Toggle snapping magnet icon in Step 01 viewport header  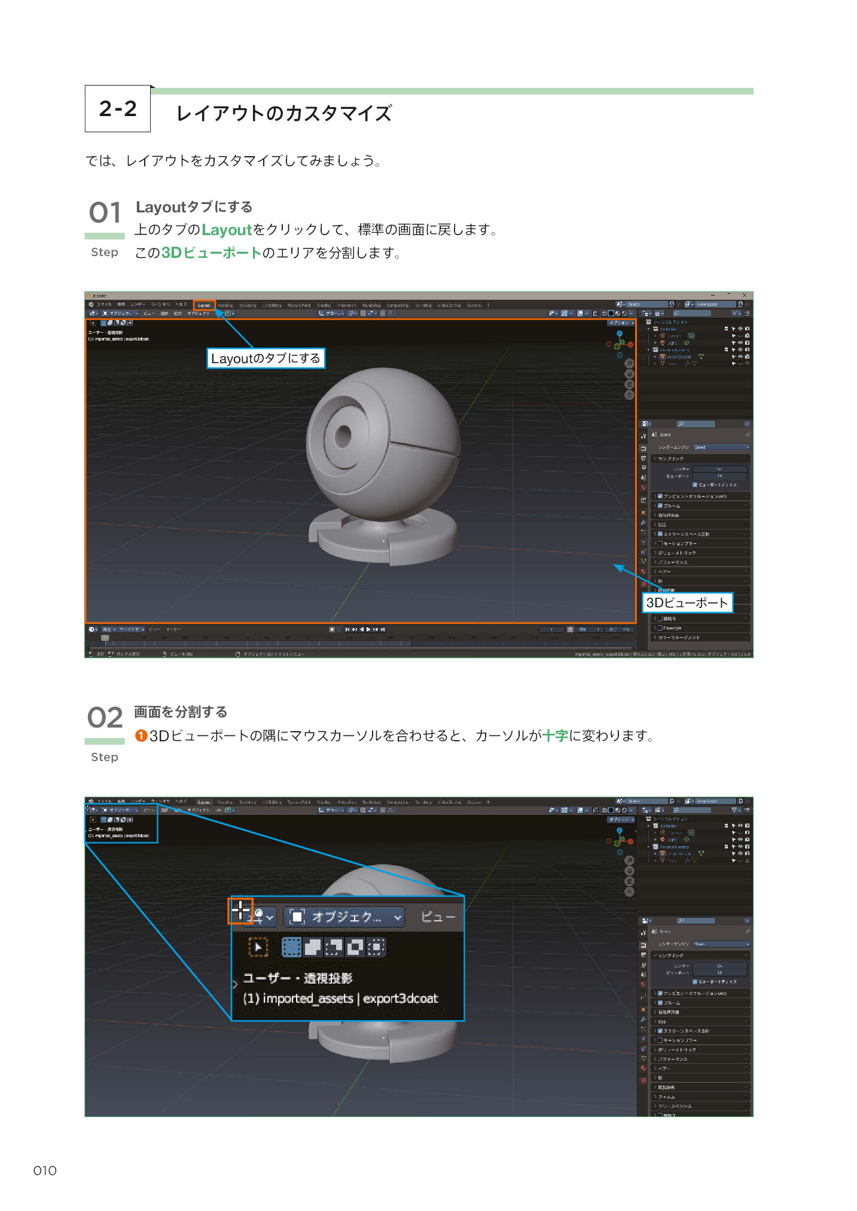coord(363,314)
